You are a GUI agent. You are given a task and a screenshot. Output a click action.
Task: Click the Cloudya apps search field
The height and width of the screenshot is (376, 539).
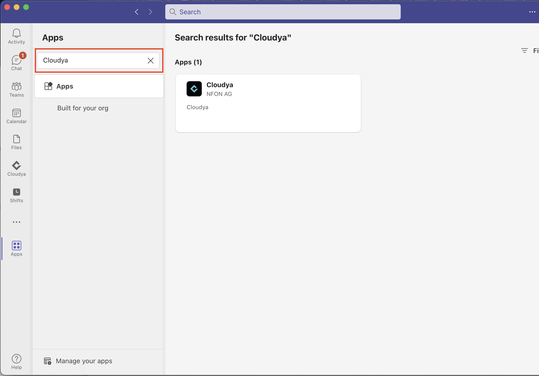pos(92,61)
